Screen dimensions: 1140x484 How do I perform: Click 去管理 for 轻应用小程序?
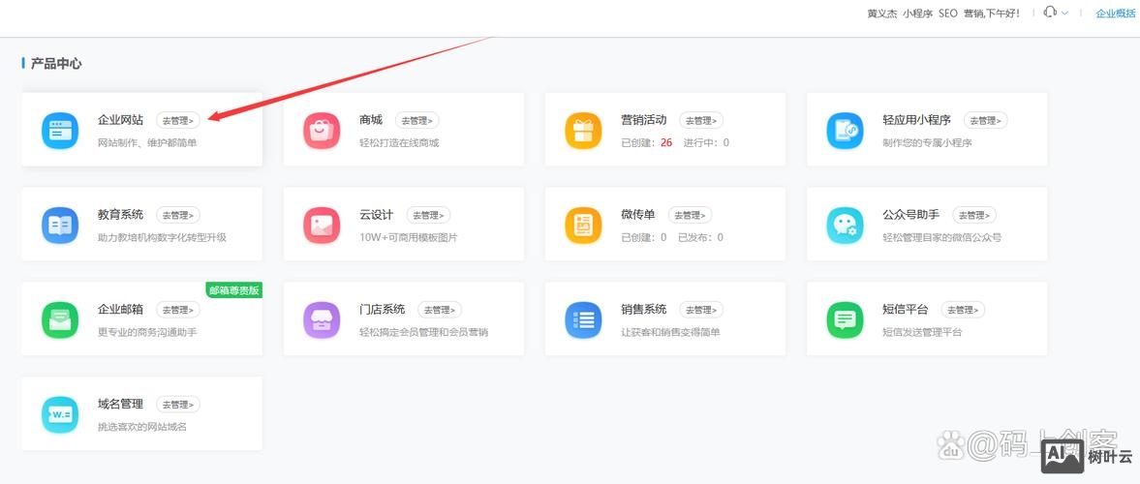tap(986, 121)
